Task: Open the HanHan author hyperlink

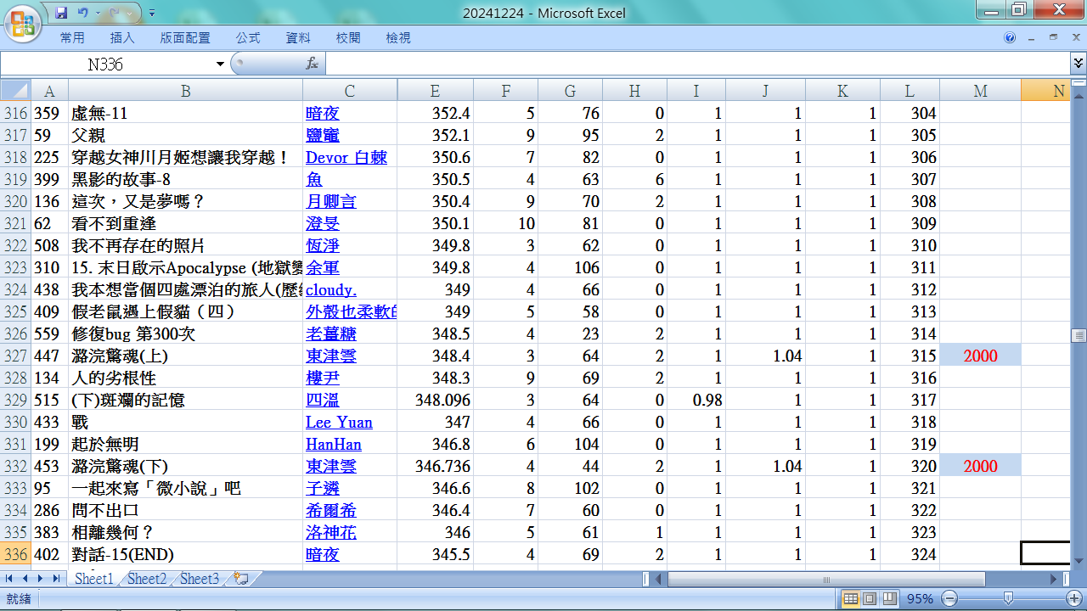Action: pyautogui.click(x=334, y=444)
